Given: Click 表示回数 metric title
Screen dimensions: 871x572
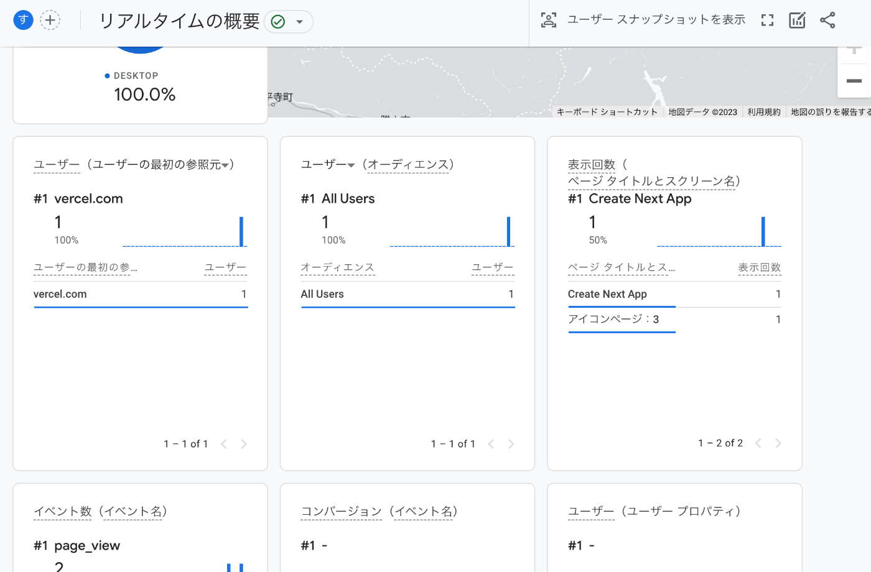Looking at the screenshot, I should tap(592, 165).
